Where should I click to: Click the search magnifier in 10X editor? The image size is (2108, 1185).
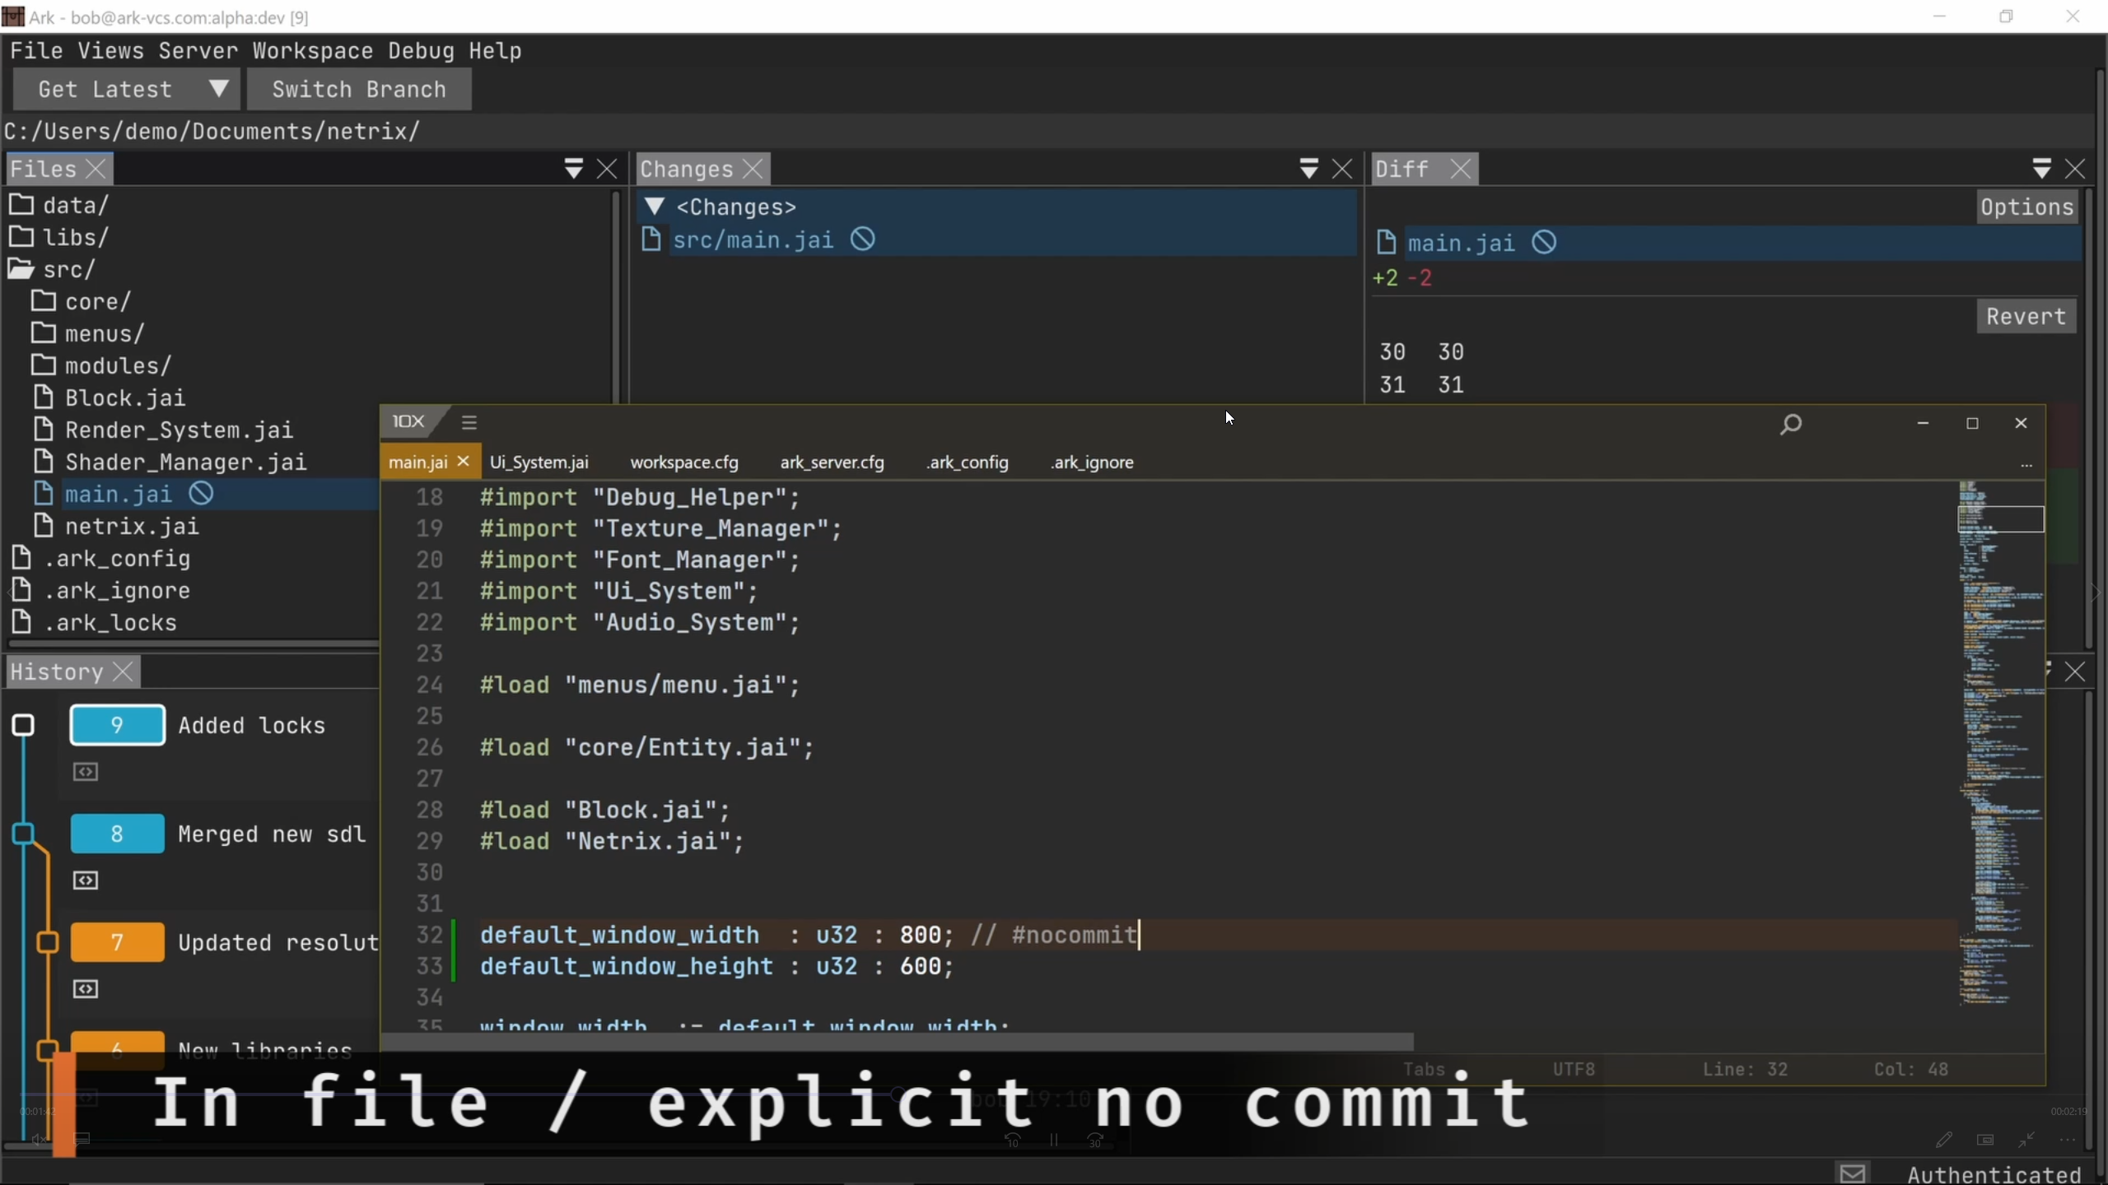1790,425
